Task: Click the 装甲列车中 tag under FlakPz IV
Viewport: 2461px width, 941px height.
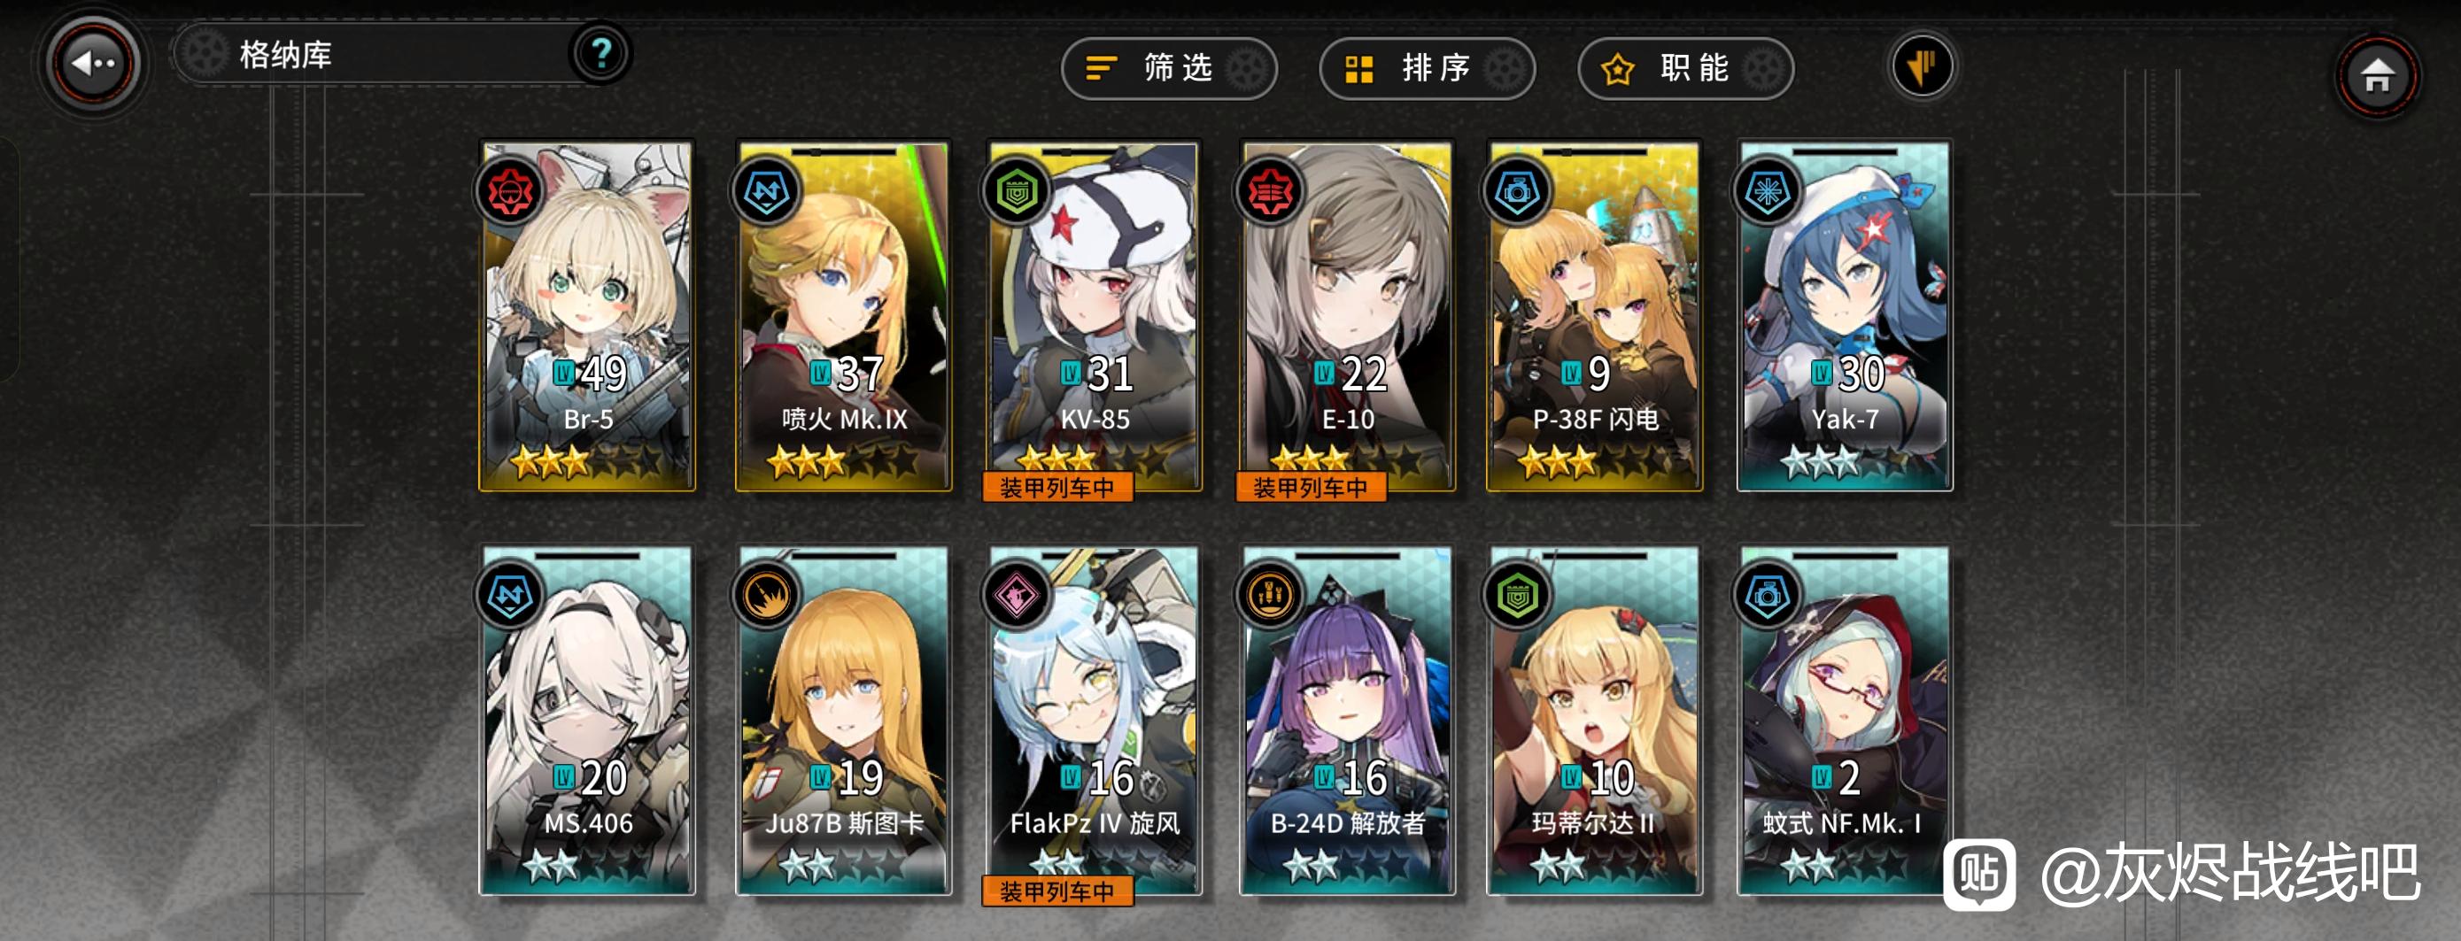Action: click(1057, 891)
